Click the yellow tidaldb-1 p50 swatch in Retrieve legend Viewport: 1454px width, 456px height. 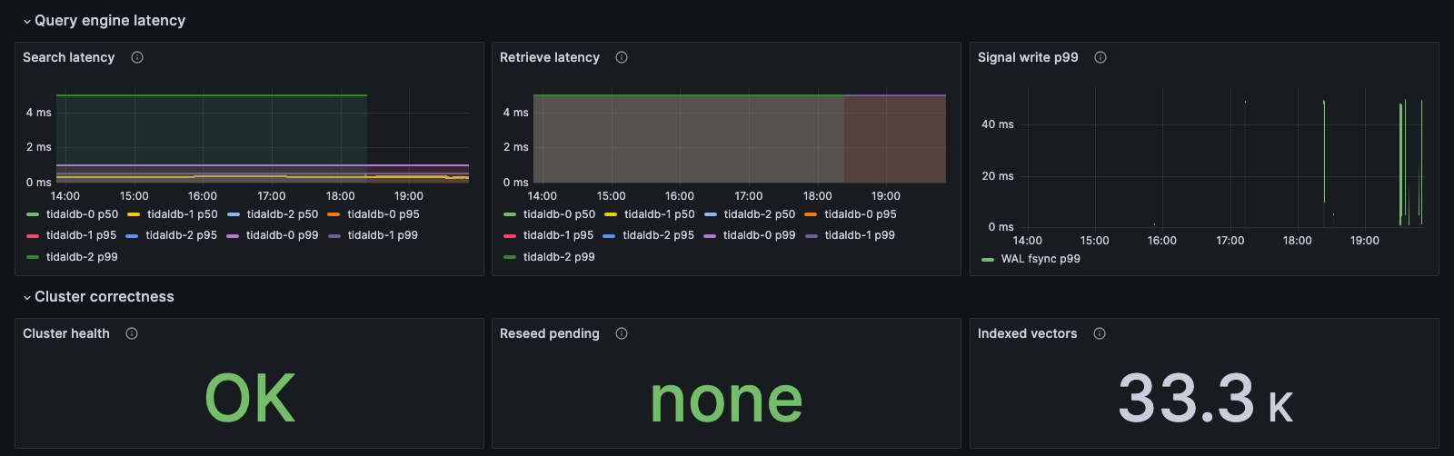point(611,215)
